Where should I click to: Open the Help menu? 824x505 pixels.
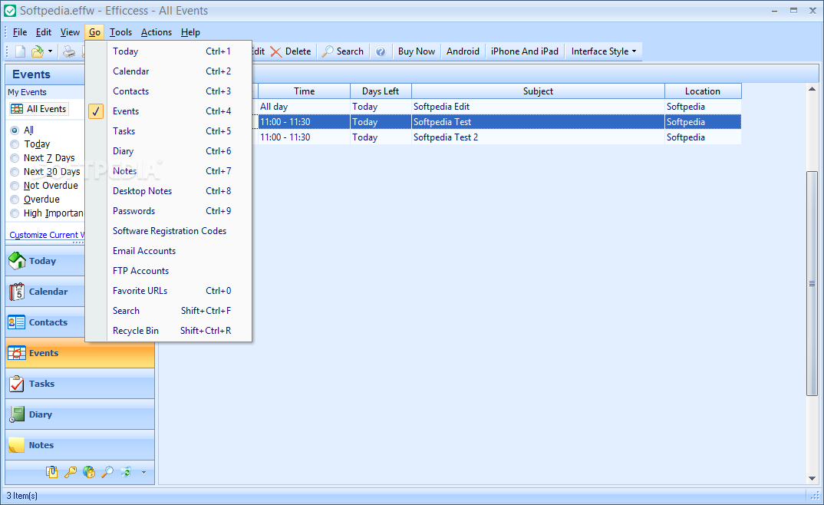[190, 32]
